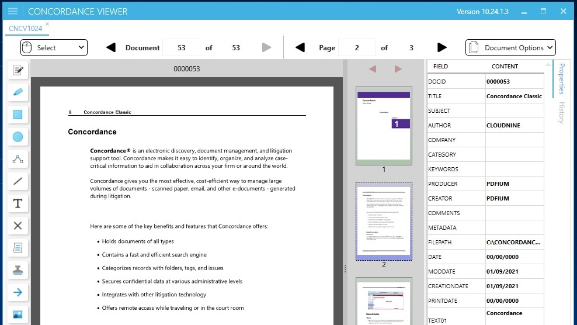The width and height of the screenshot is (577, 325).
Task: Select the line drawing tool
Action: point(18,181)
